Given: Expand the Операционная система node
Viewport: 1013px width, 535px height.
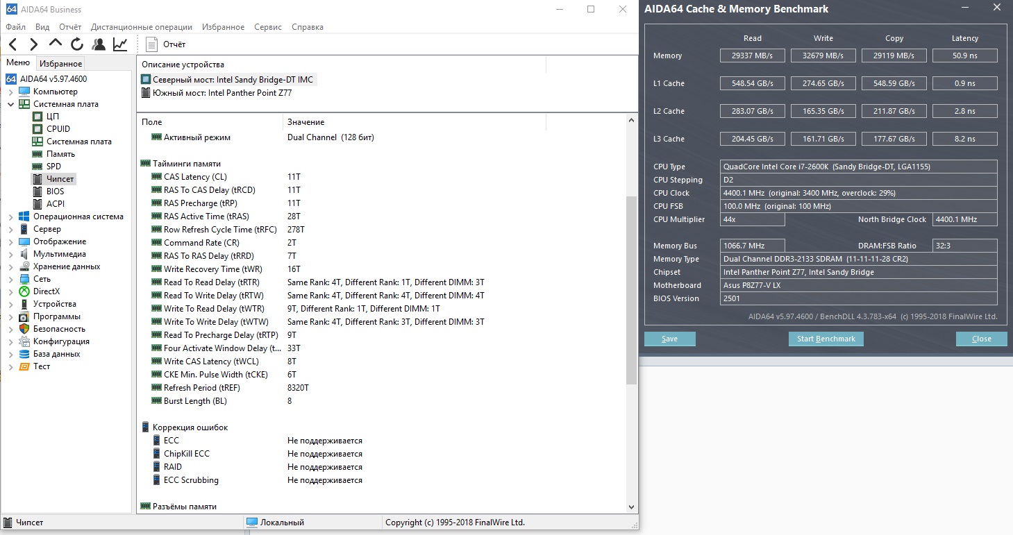Looking at the screenshot, I should point(10,216).
